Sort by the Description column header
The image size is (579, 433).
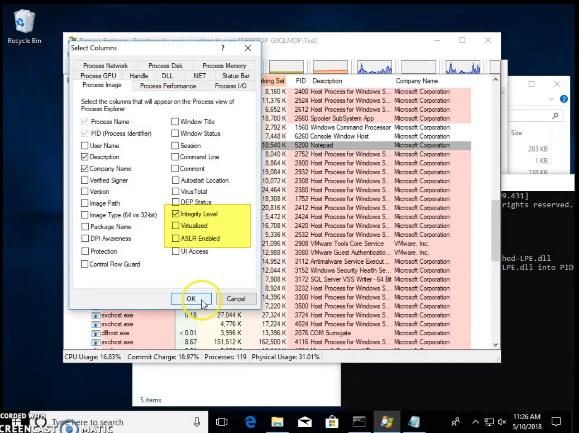tap(351, 81)
